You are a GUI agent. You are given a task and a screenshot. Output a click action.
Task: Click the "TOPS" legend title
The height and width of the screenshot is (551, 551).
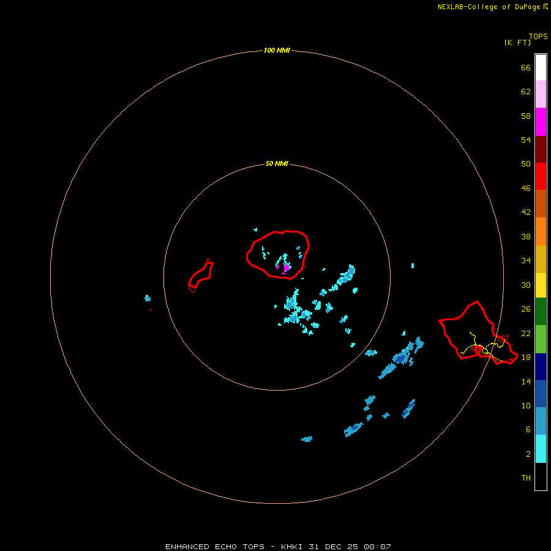[x=538, y=36]
